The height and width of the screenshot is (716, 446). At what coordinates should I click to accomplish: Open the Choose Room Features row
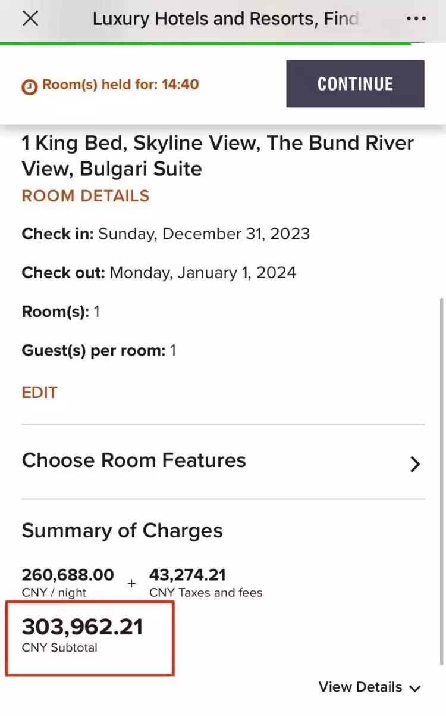tap(134, 460)
